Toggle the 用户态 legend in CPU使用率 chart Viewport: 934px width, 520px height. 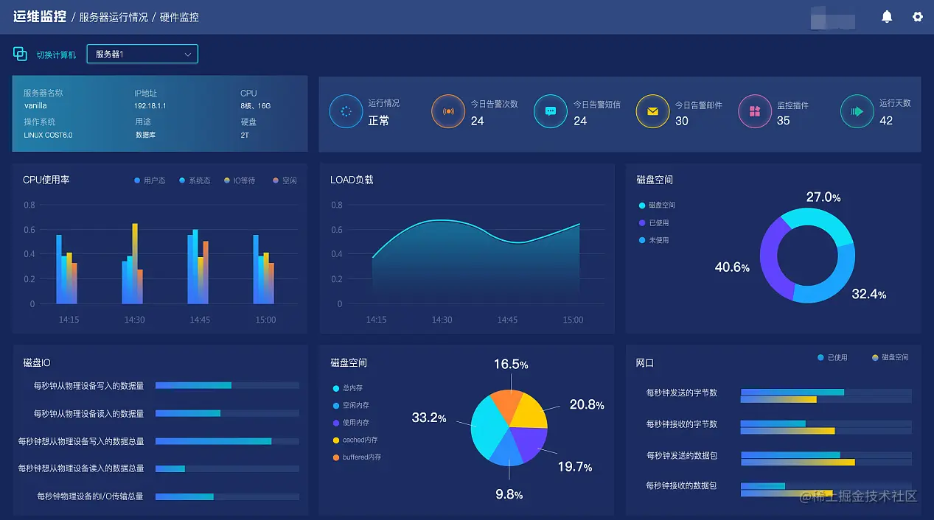click(x=149, y=180)
